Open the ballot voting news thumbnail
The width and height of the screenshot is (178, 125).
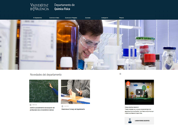[x=75, y=92]
